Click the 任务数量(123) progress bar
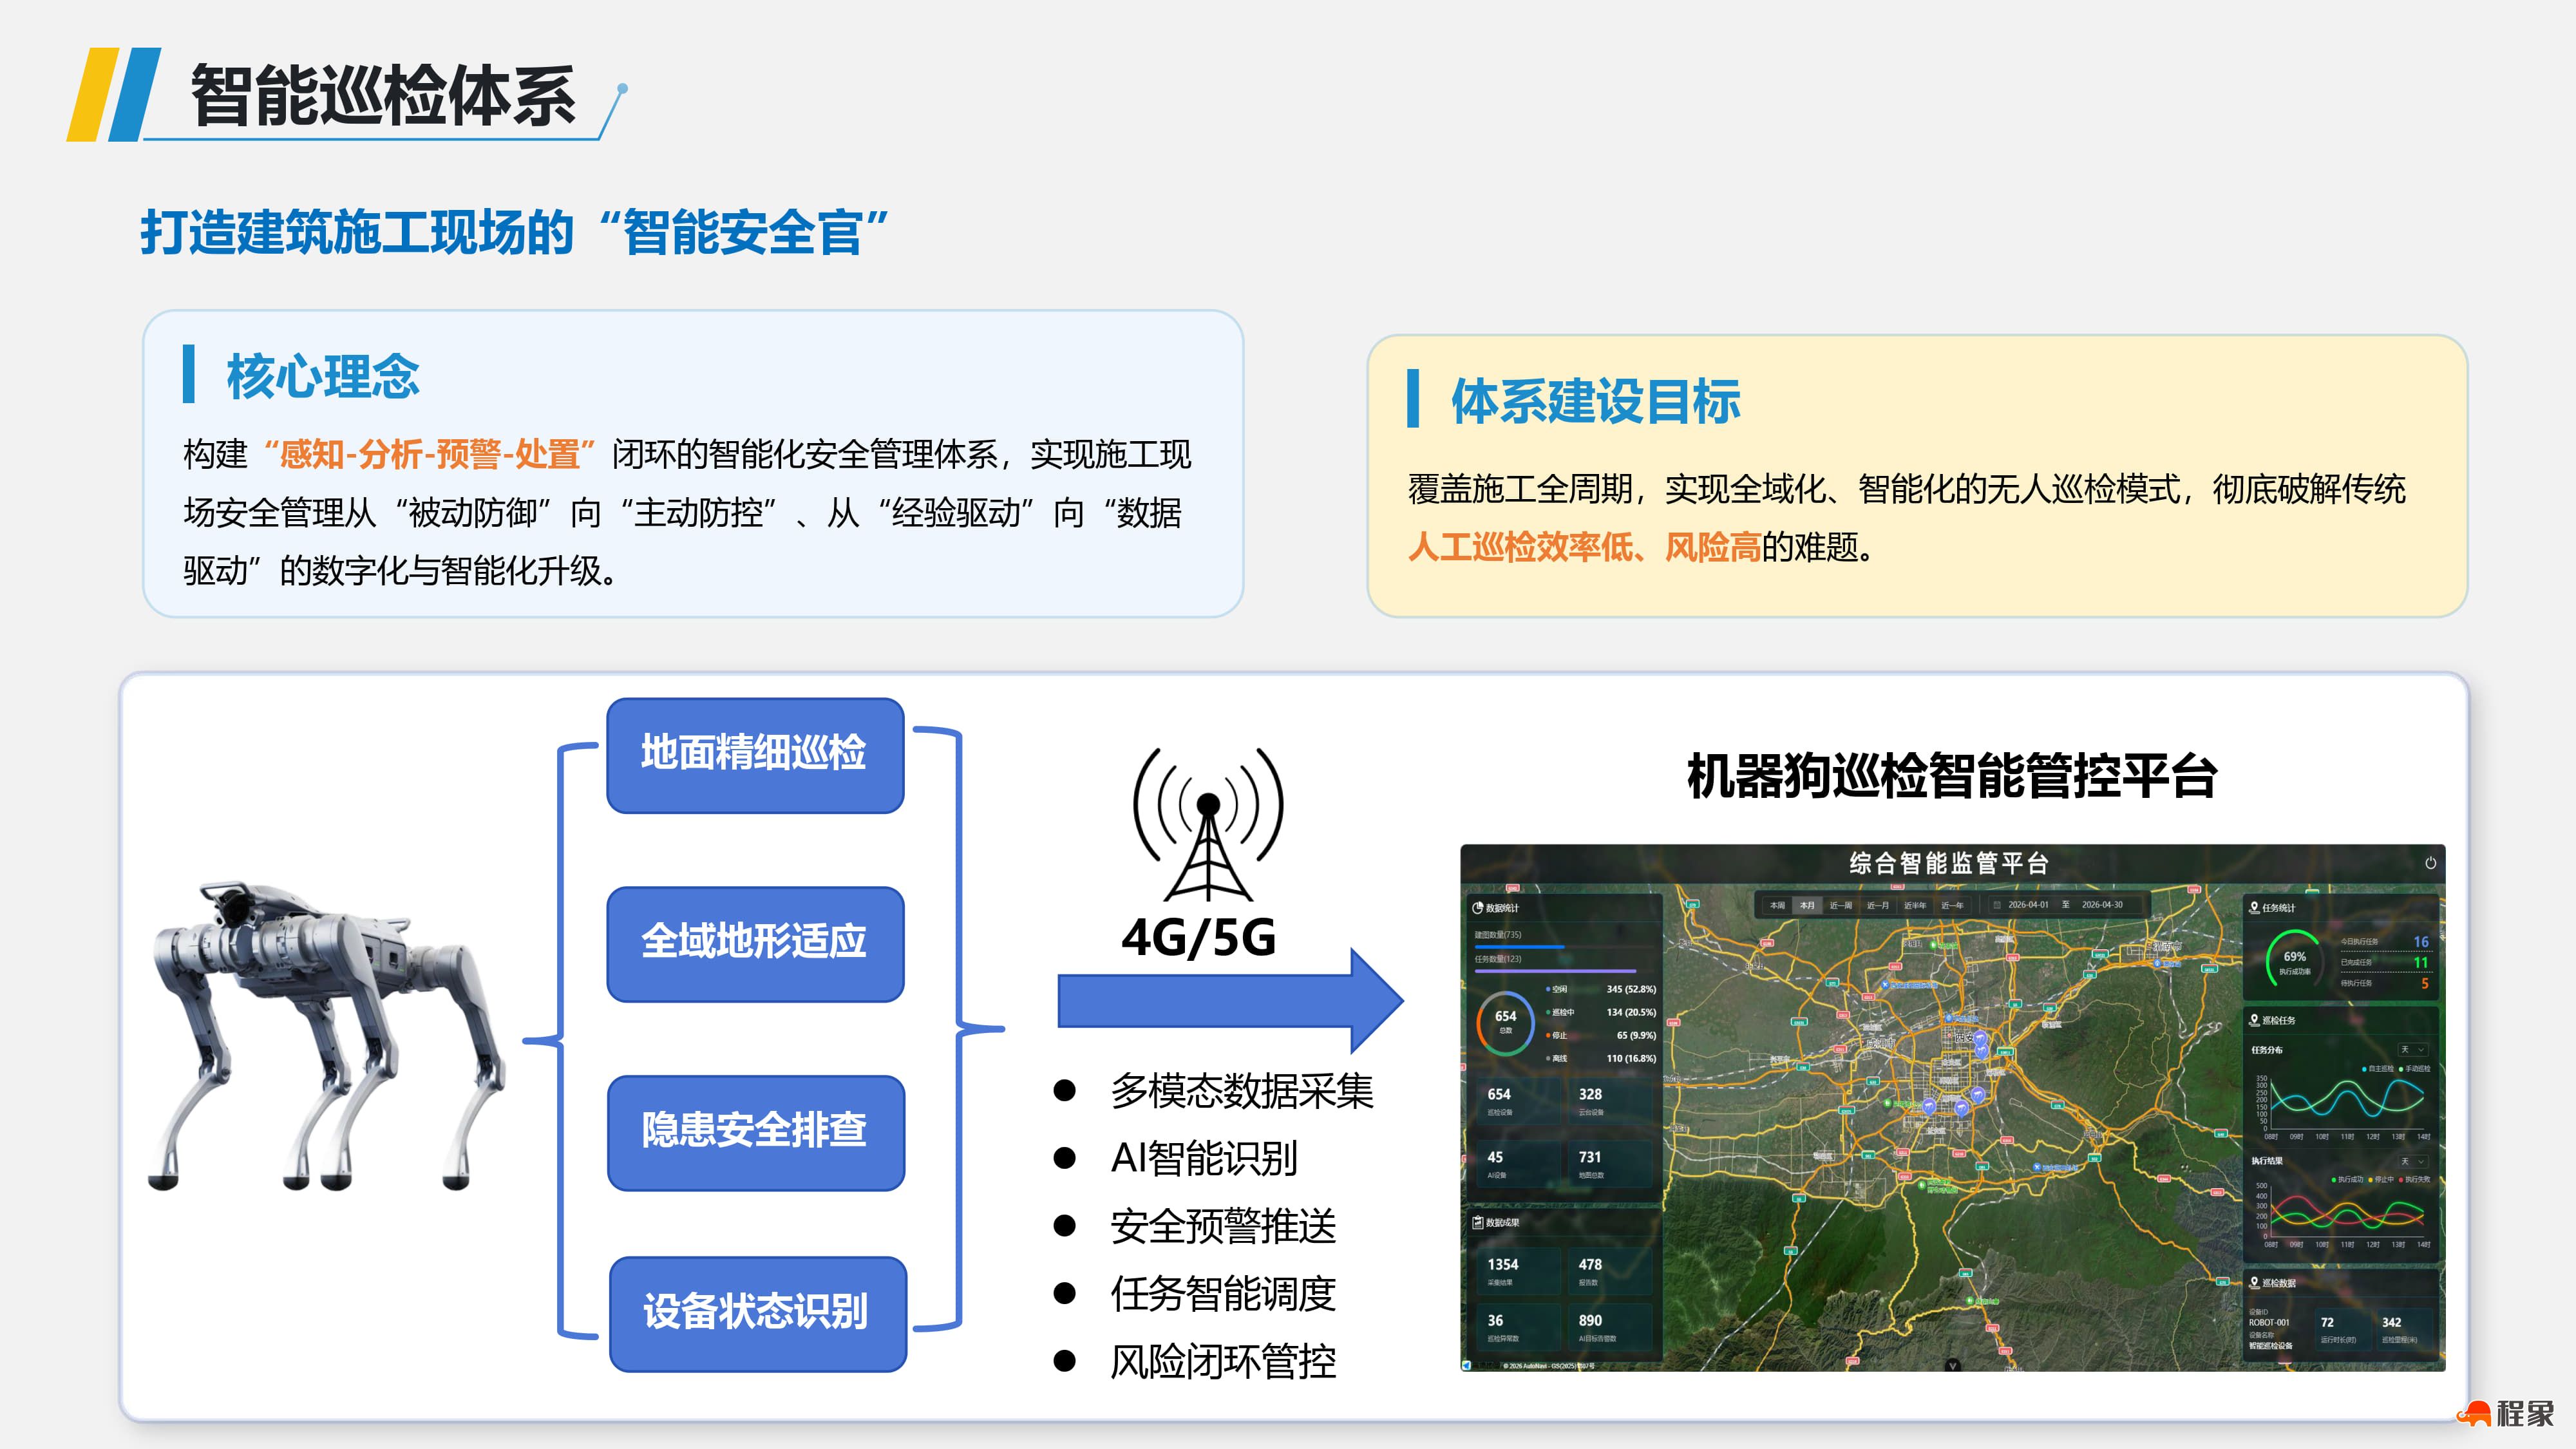 [1564, 971]
